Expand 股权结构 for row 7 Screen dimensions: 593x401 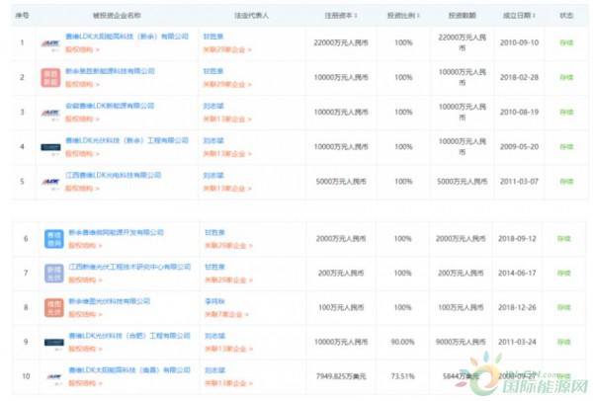(x=85, y=281)
